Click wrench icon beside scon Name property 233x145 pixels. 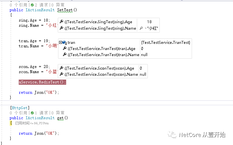pos(62,74)
